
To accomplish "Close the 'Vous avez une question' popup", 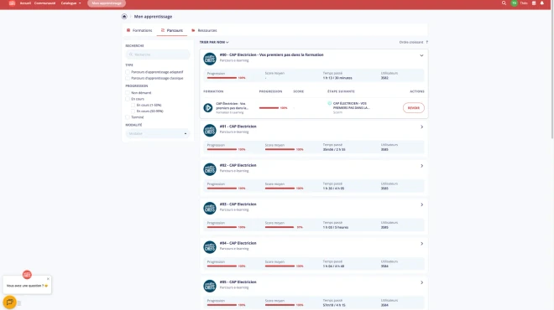I will (x=48, y=279).
